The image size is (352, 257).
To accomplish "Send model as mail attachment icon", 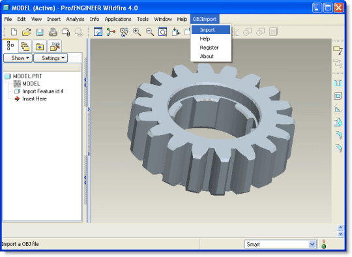I will 66,32.
